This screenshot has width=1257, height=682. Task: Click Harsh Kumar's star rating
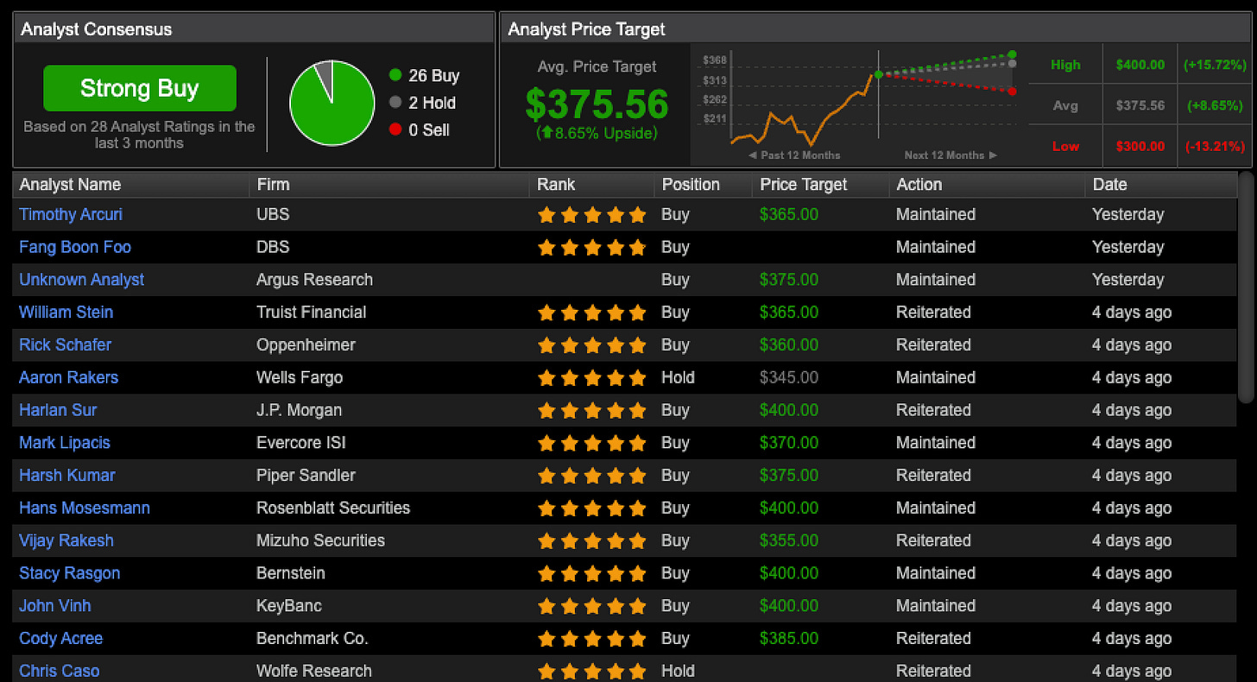click(591, 475)
